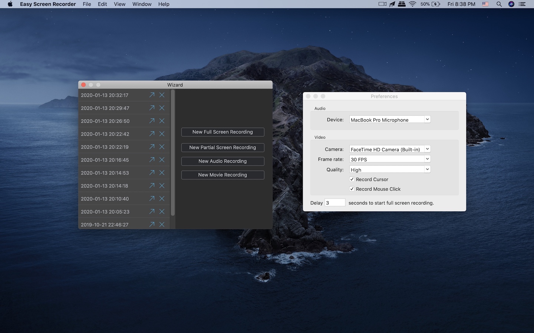Delete the 2020-01-13 20:26:50 recording

[x=162, y=121]
